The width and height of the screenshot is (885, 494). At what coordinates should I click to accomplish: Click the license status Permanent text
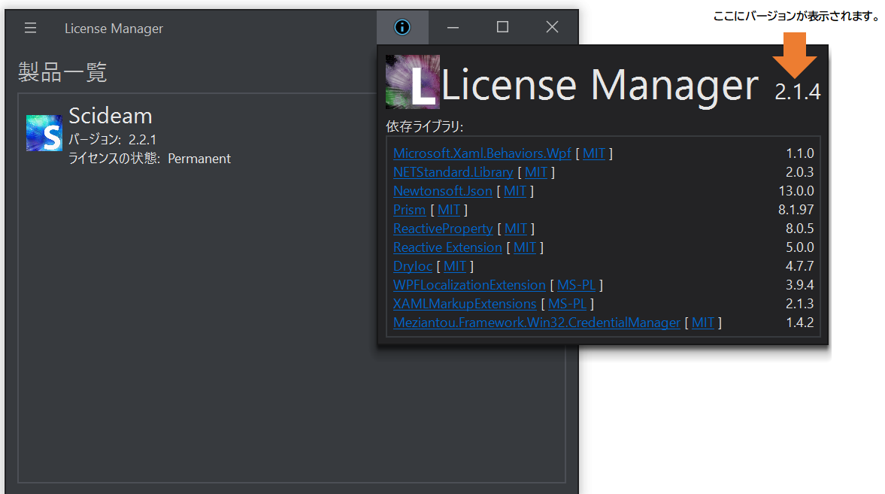point(199,159)
